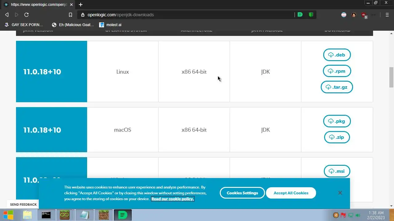Click the green chat icon in address bar
This screenshot has width=394, height=221.
point(300,15)
